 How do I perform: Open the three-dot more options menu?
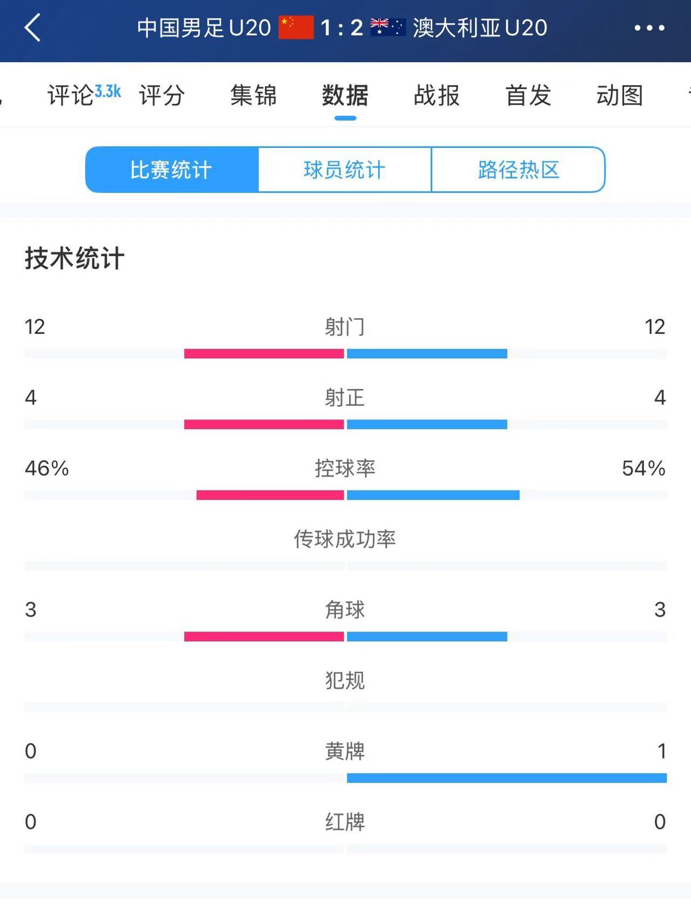pos(649,28)
